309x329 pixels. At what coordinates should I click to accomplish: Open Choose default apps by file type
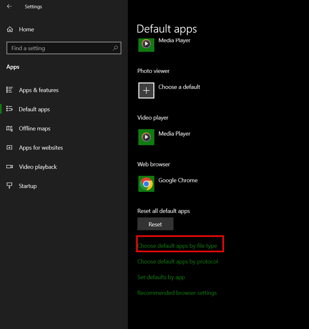pos(177,246)
